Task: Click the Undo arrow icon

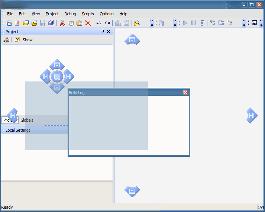Action: (x=98, y=23)
